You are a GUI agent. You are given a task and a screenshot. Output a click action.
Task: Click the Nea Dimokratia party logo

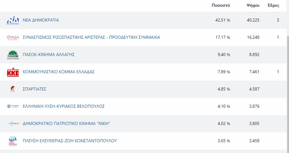click(x=13, y=20)
